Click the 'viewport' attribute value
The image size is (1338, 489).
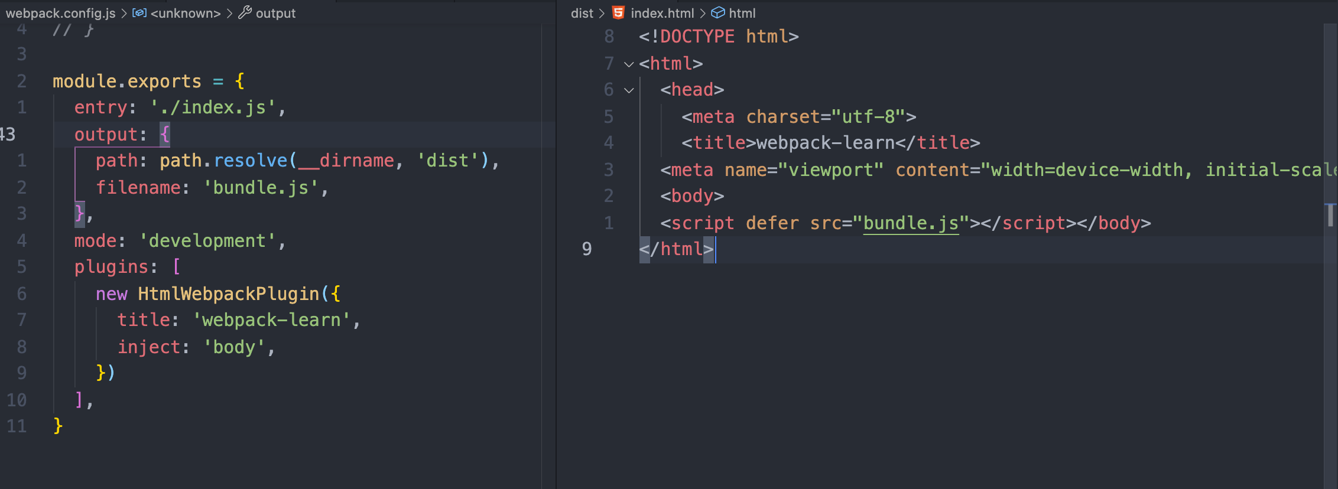[x=831, y=170]
